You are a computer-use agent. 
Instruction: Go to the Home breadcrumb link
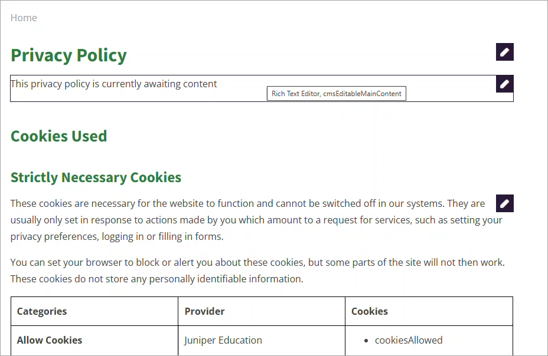click(x=24, y=18)
